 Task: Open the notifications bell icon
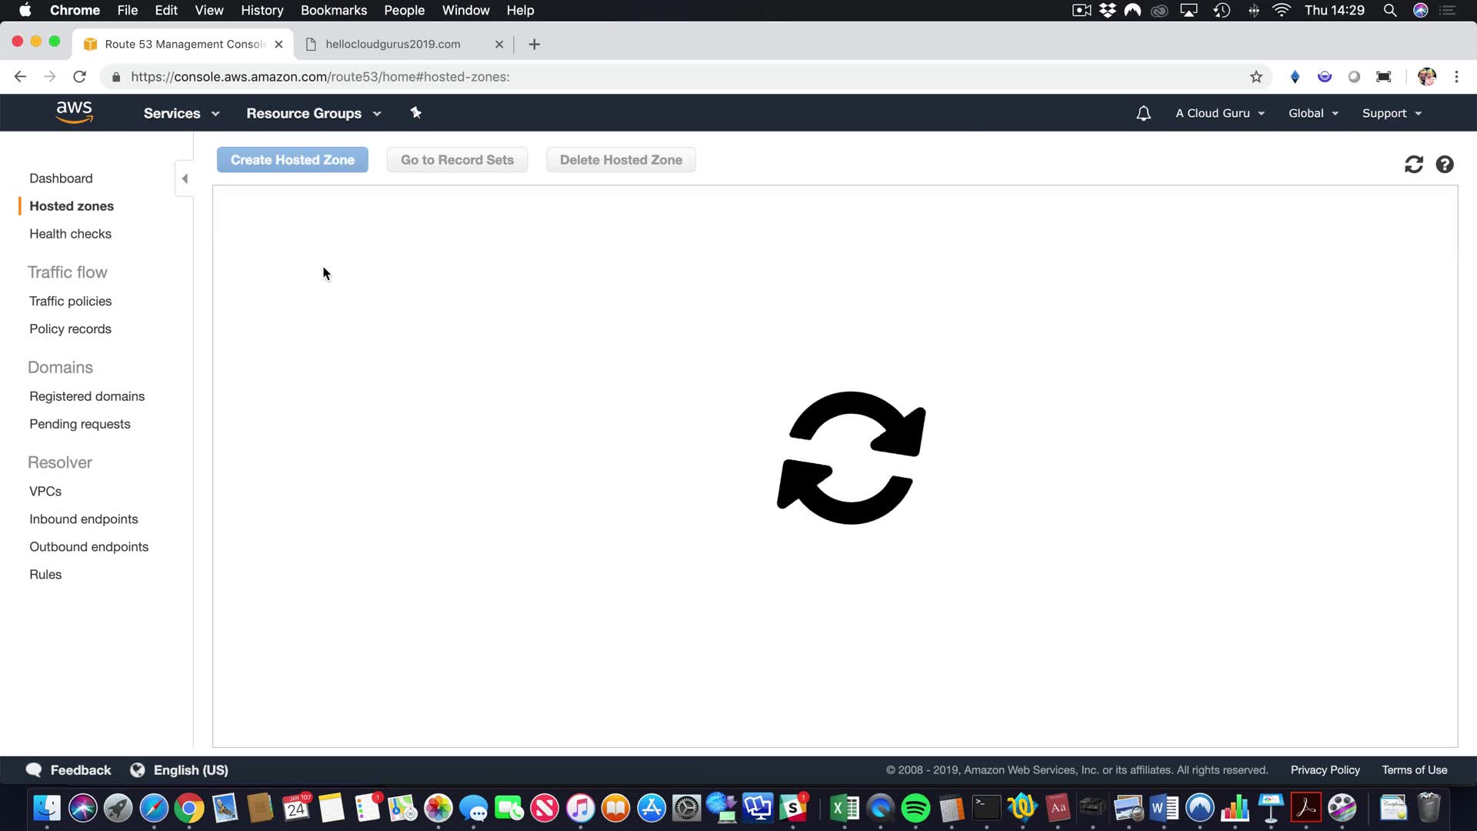click(x=1143, y=113)
